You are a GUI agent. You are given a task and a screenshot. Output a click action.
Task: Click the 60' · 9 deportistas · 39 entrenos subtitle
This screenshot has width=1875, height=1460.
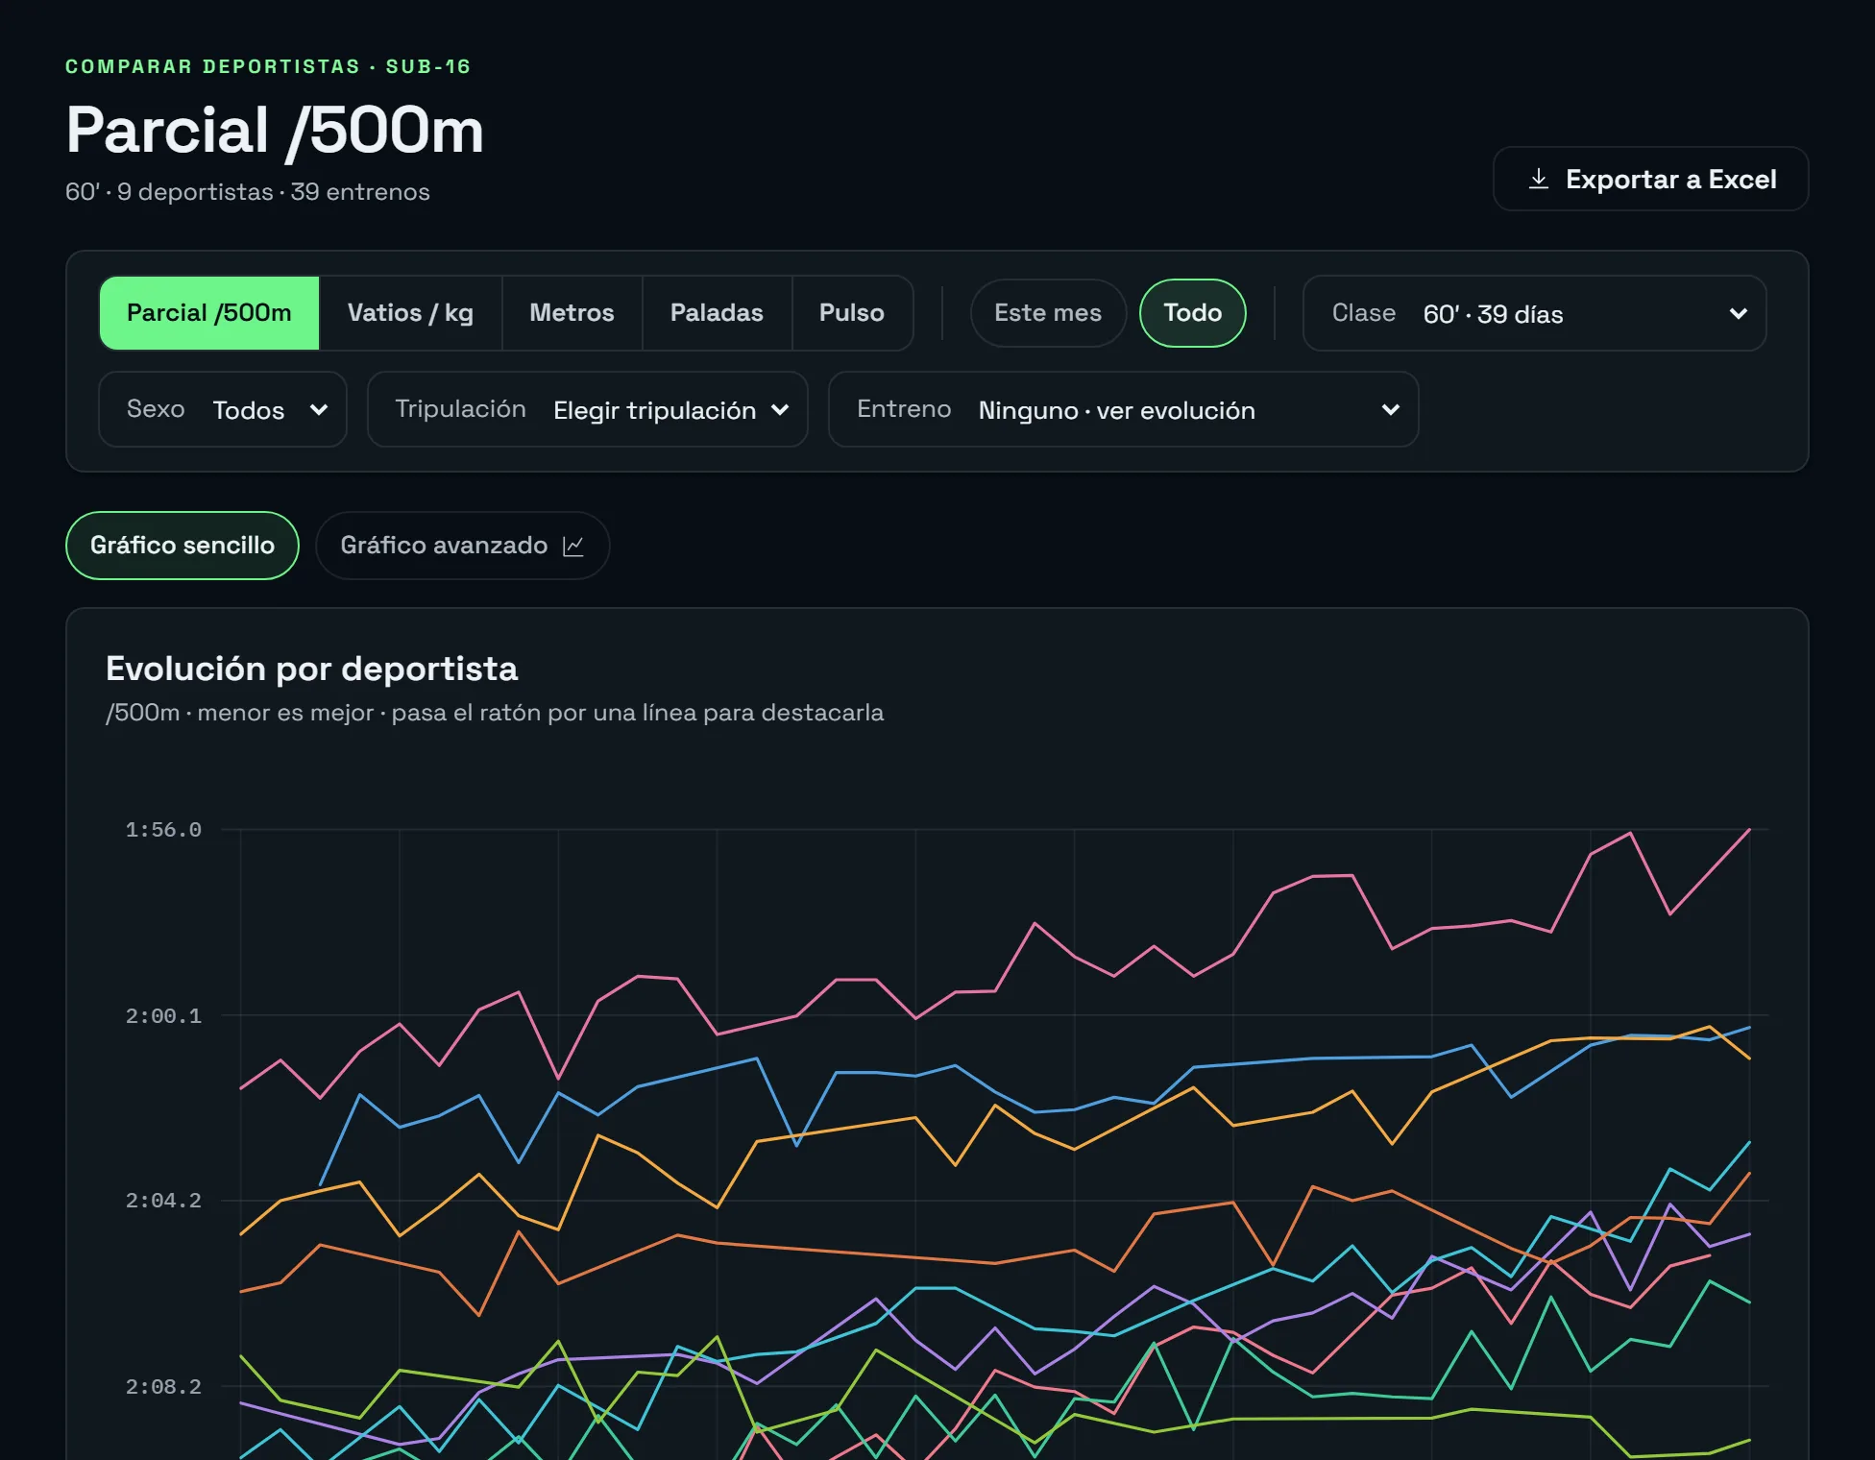248,192
